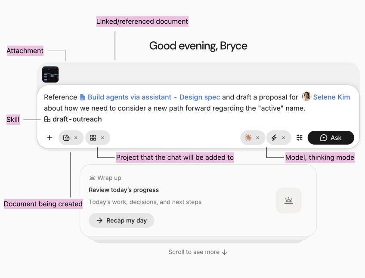Image resolution: width=365 pixels, height=278 pixels.
Task: Click the Ask button
Action: [331, 138]
